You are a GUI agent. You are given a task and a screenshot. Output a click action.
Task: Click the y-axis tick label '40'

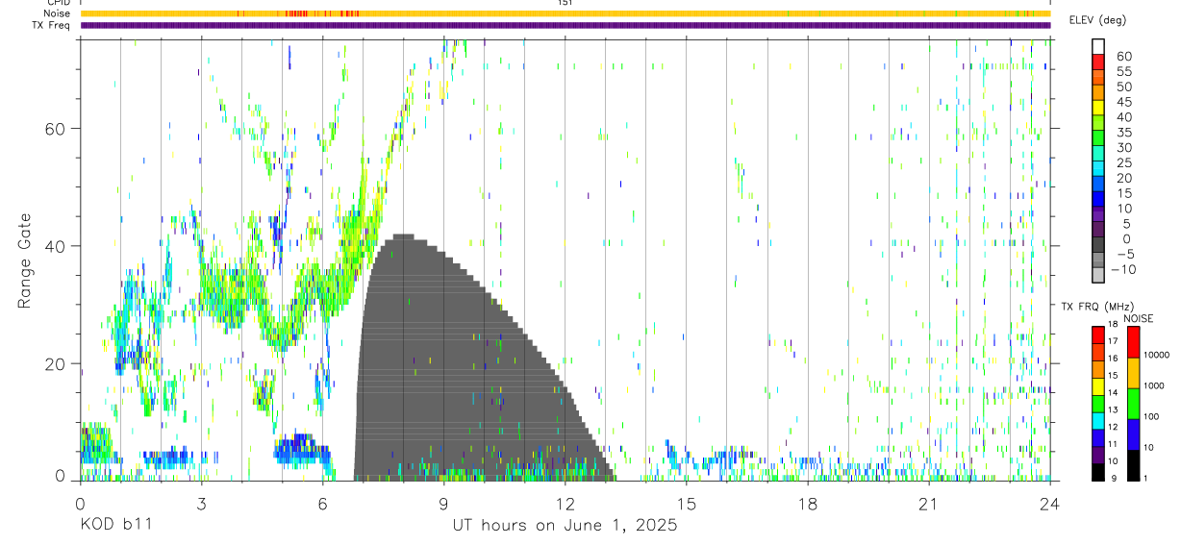pos(57,246)
